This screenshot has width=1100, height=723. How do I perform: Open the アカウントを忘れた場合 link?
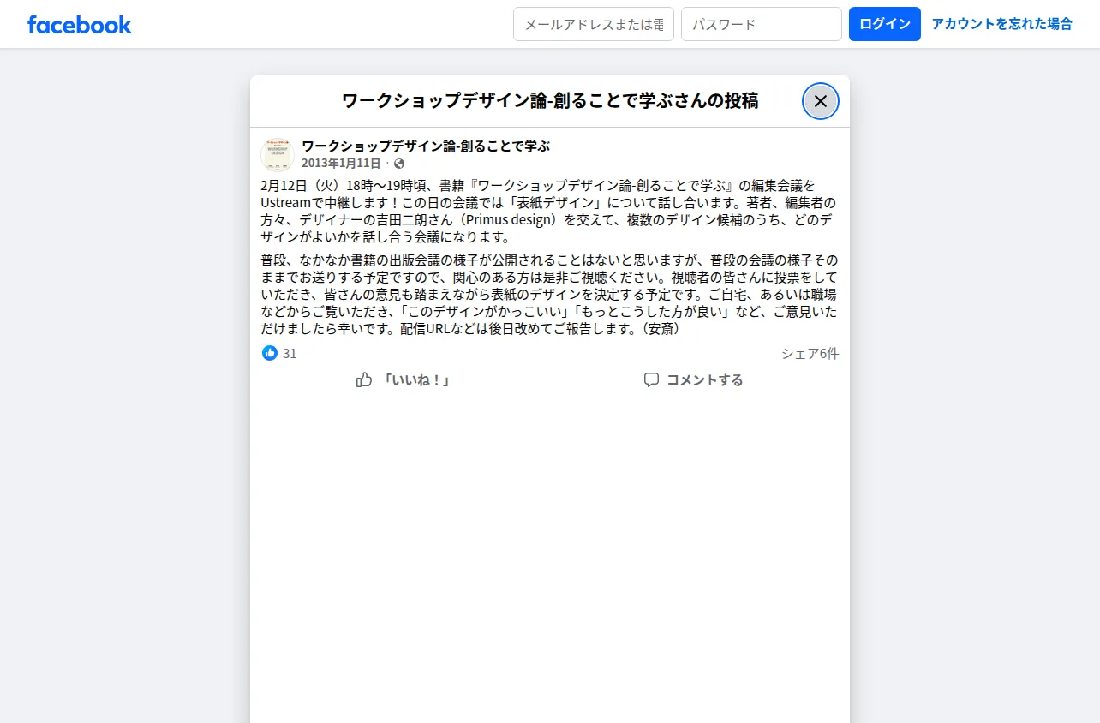[1002, 24]
